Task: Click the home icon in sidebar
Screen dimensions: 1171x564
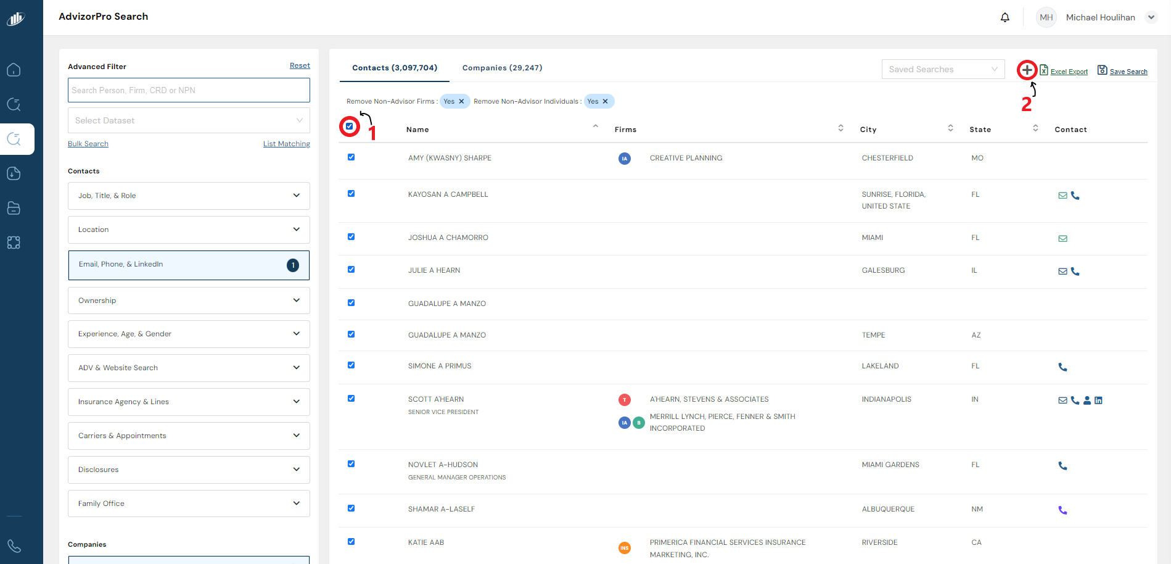Action: click(14, 70)
